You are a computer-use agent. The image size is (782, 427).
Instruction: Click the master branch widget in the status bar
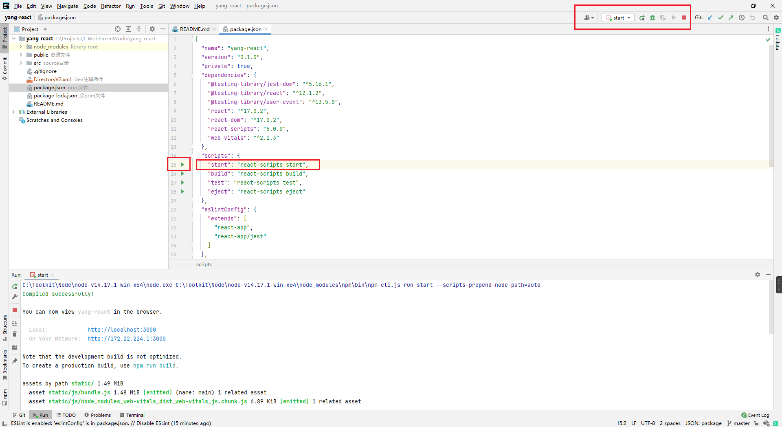tap(738, 423)
